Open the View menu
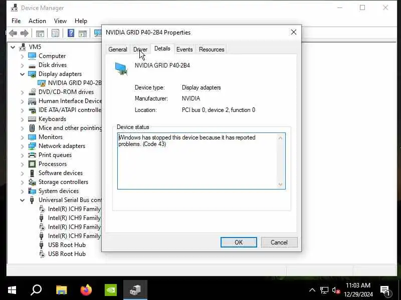The height and width of the screenshot is (300, 401). (x=60, y=21)
